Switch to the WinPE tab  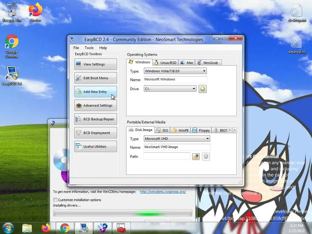pyautogui.click(x=180, y=130)
